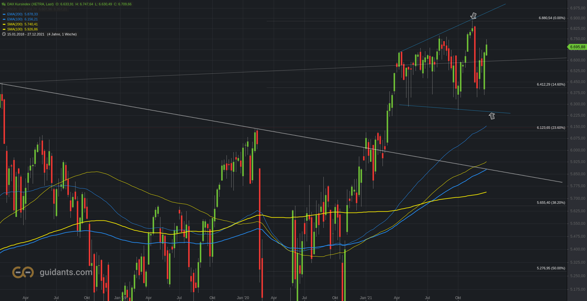
Task: Click the 5.700,00 price axis label
Action: point(578,198)
